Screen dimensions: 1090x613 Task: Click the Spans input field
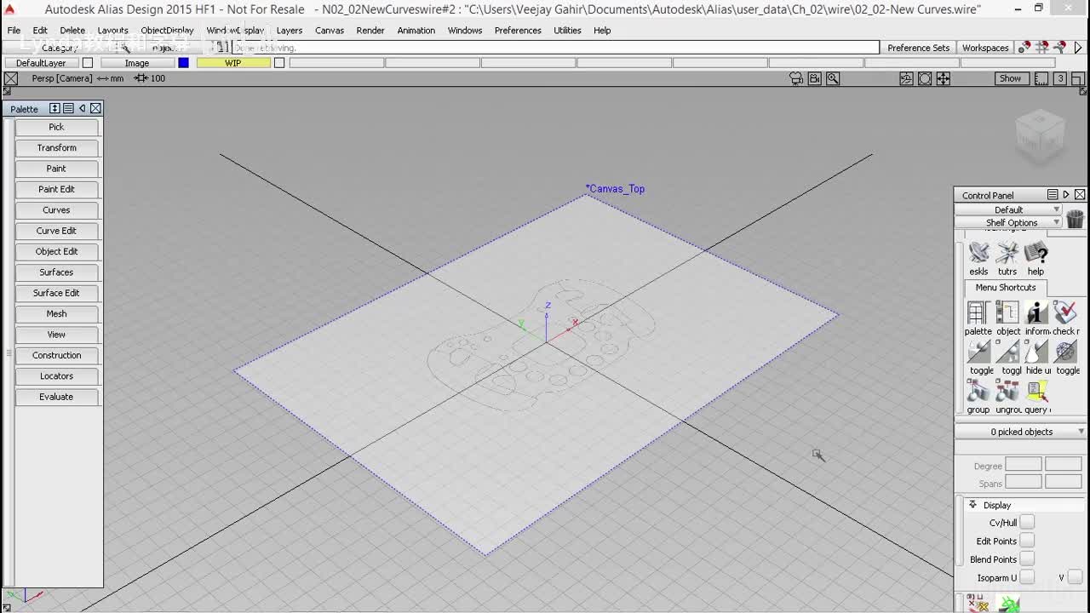pos(1024,483)
